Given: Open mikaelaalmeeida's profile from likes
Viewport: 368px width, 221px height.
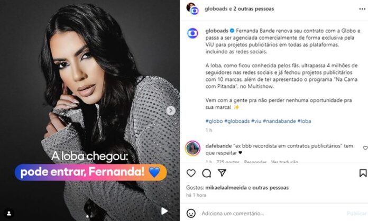Looking at the screenshot, I should pyautogui.click(x=226, y=188).
